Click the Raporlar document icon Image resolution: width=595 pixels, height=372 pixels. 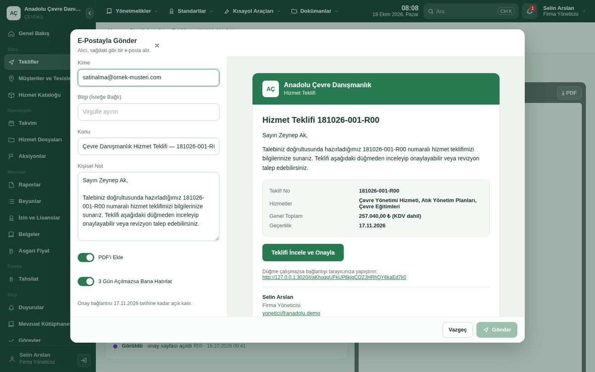point(11,185)
